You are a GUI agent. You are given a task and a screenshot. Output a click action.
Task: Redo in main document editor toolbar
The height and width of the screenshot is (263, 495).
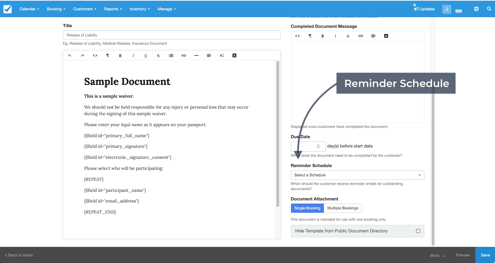(x=82, y=55)
